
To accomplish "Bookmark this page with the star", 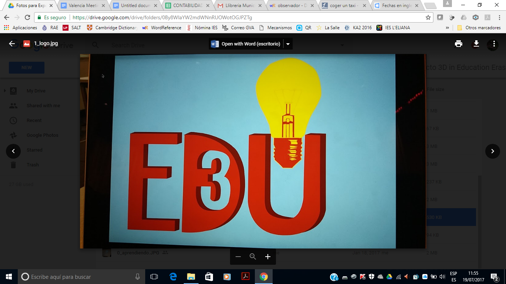I will click(x=428, y=17).
